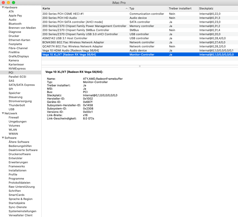Select Parallel-SCSI in the sidebar
Image resolution: width=238 pixels, height=217 pixels.
(17, 77)
